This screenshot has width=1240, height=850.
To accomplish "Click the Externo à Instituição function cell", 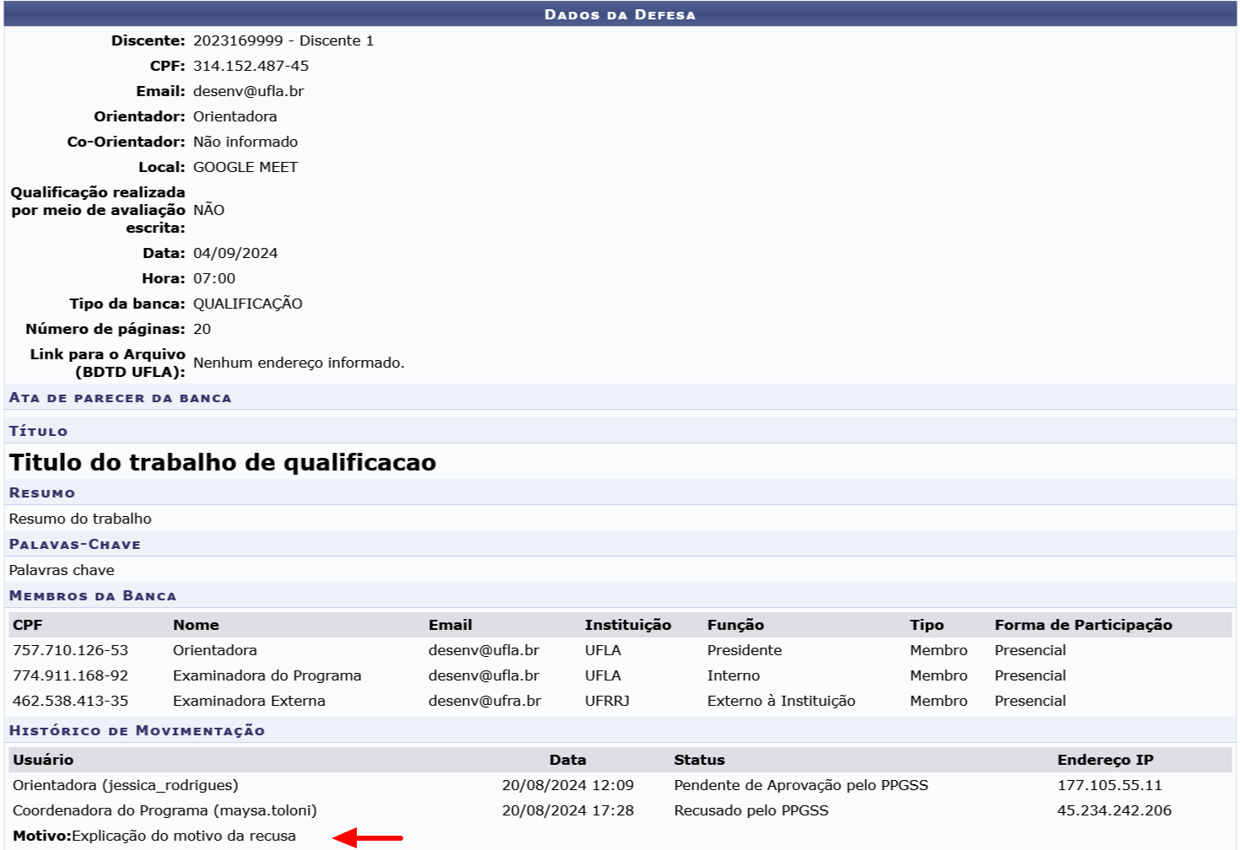I will (x=781, y=701).
